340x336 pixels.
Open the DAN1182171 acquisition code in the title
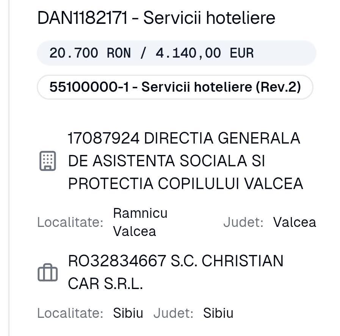(82, 18)
